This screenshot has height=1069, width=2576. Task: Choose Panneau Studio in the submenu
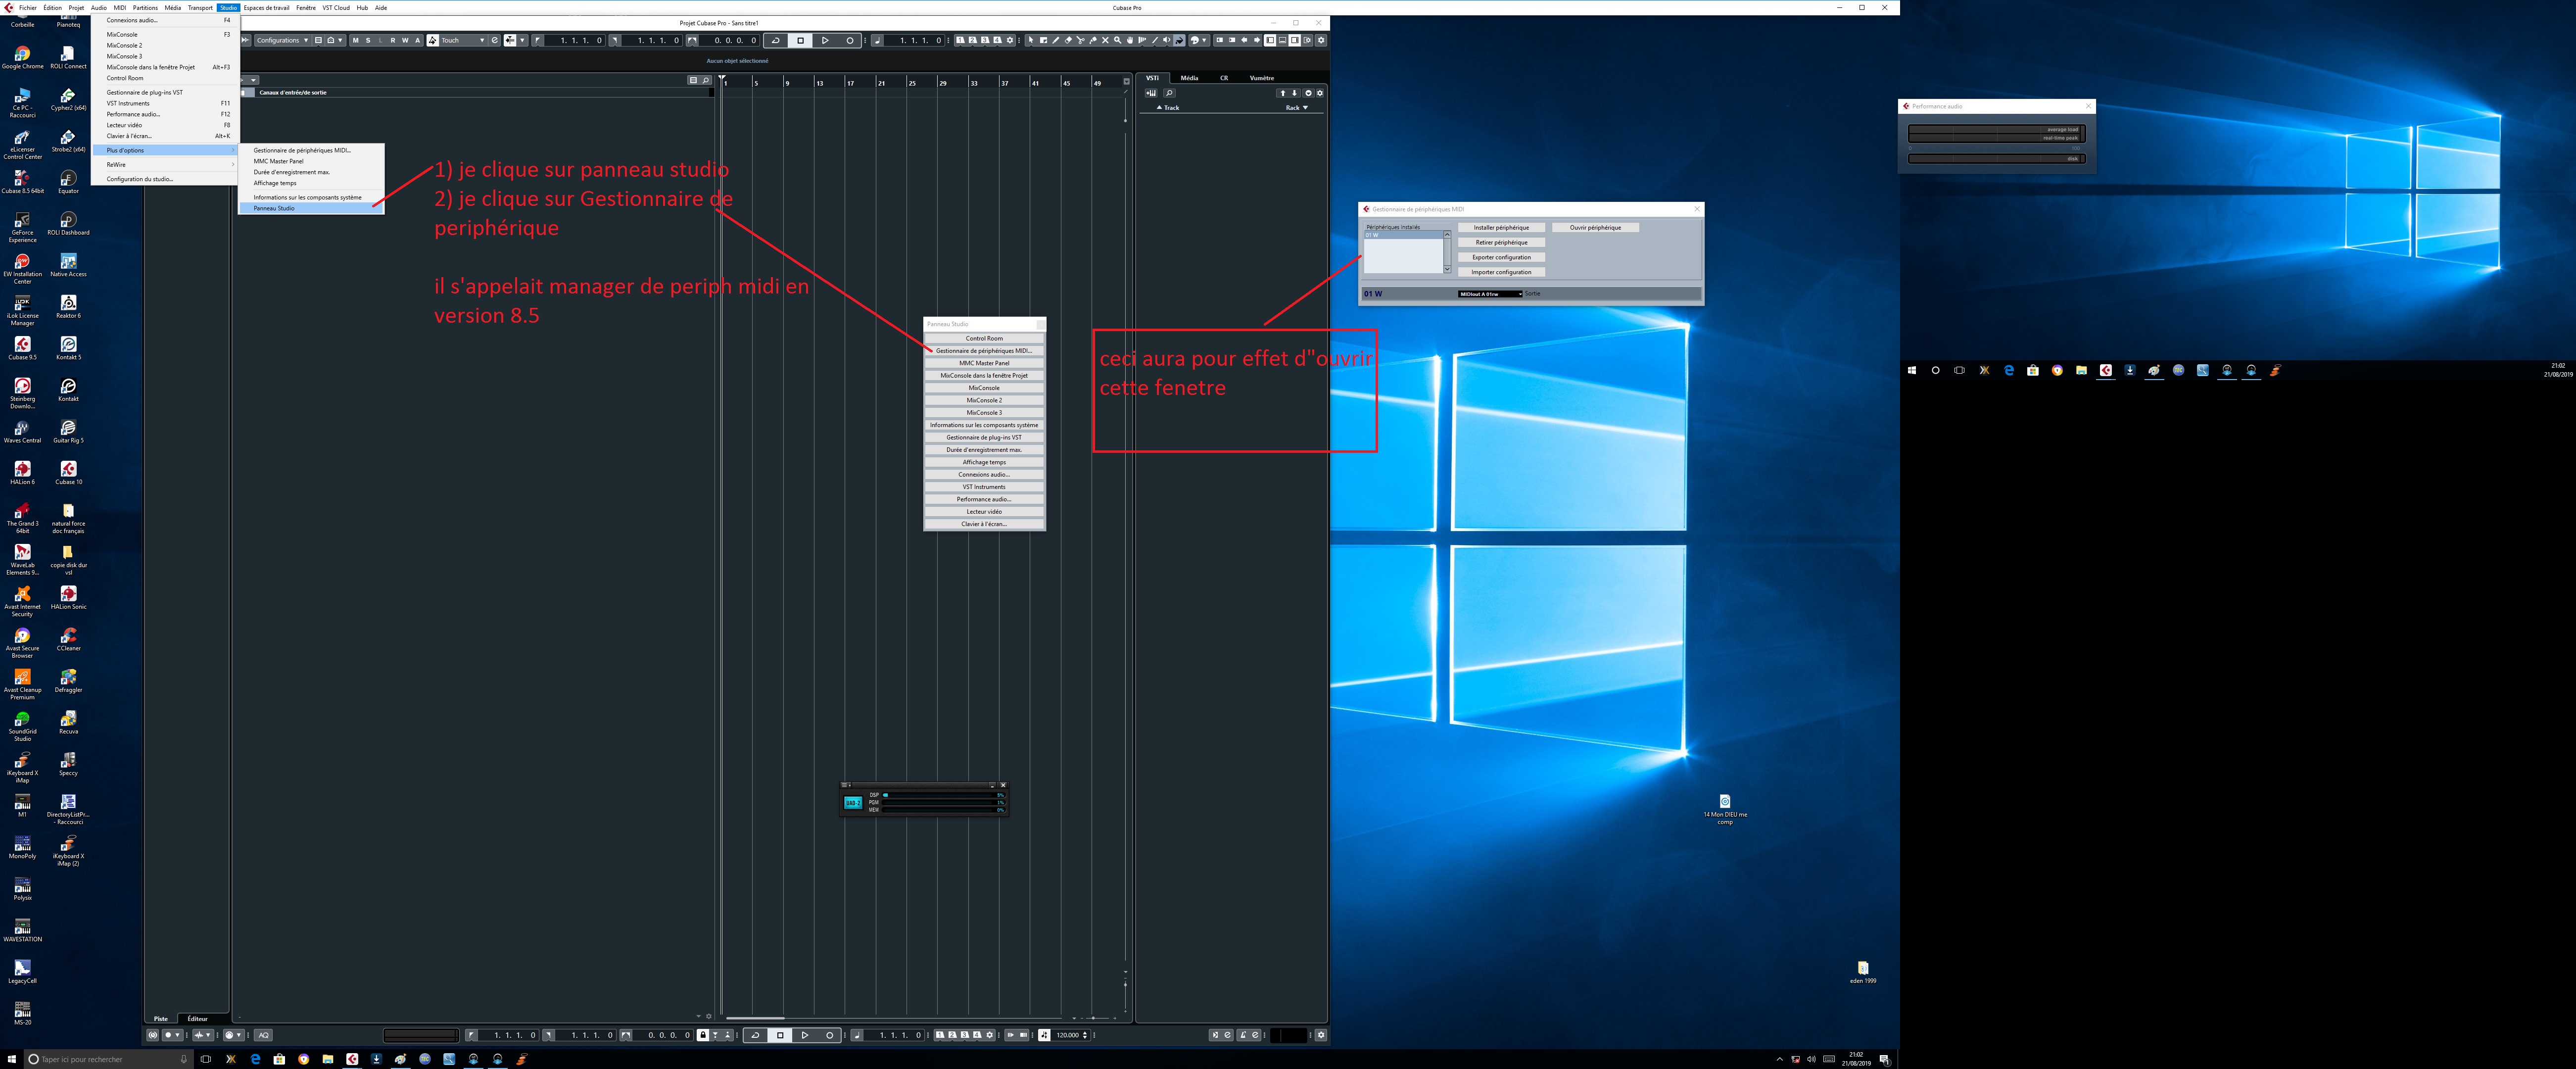[x=274, y=208]
